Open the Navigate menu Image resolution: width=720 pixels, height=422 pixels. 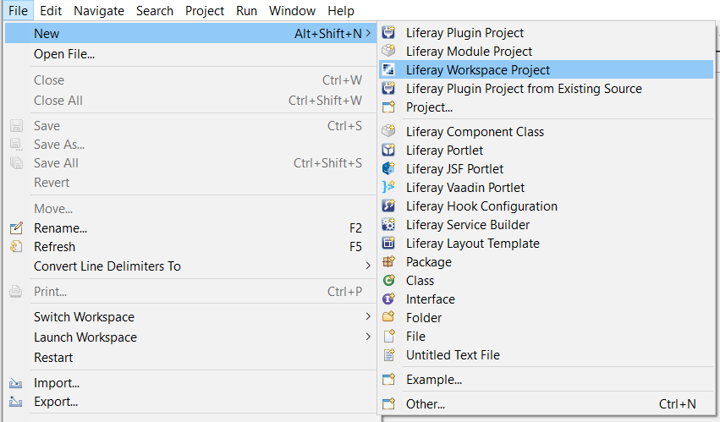click(x=99, y=10)
